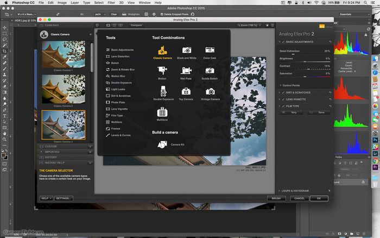Image resolution: width=380 pixels, height=238 pixels.
Task: Switch to single image preview mode
Action: [x=108, y=25]
